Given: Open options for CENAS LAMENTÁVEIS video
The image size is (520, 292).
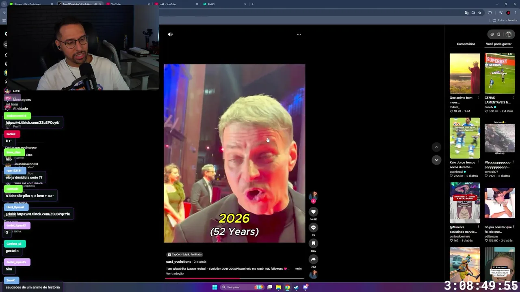Looking at the screenshot, I should (513, 98).
